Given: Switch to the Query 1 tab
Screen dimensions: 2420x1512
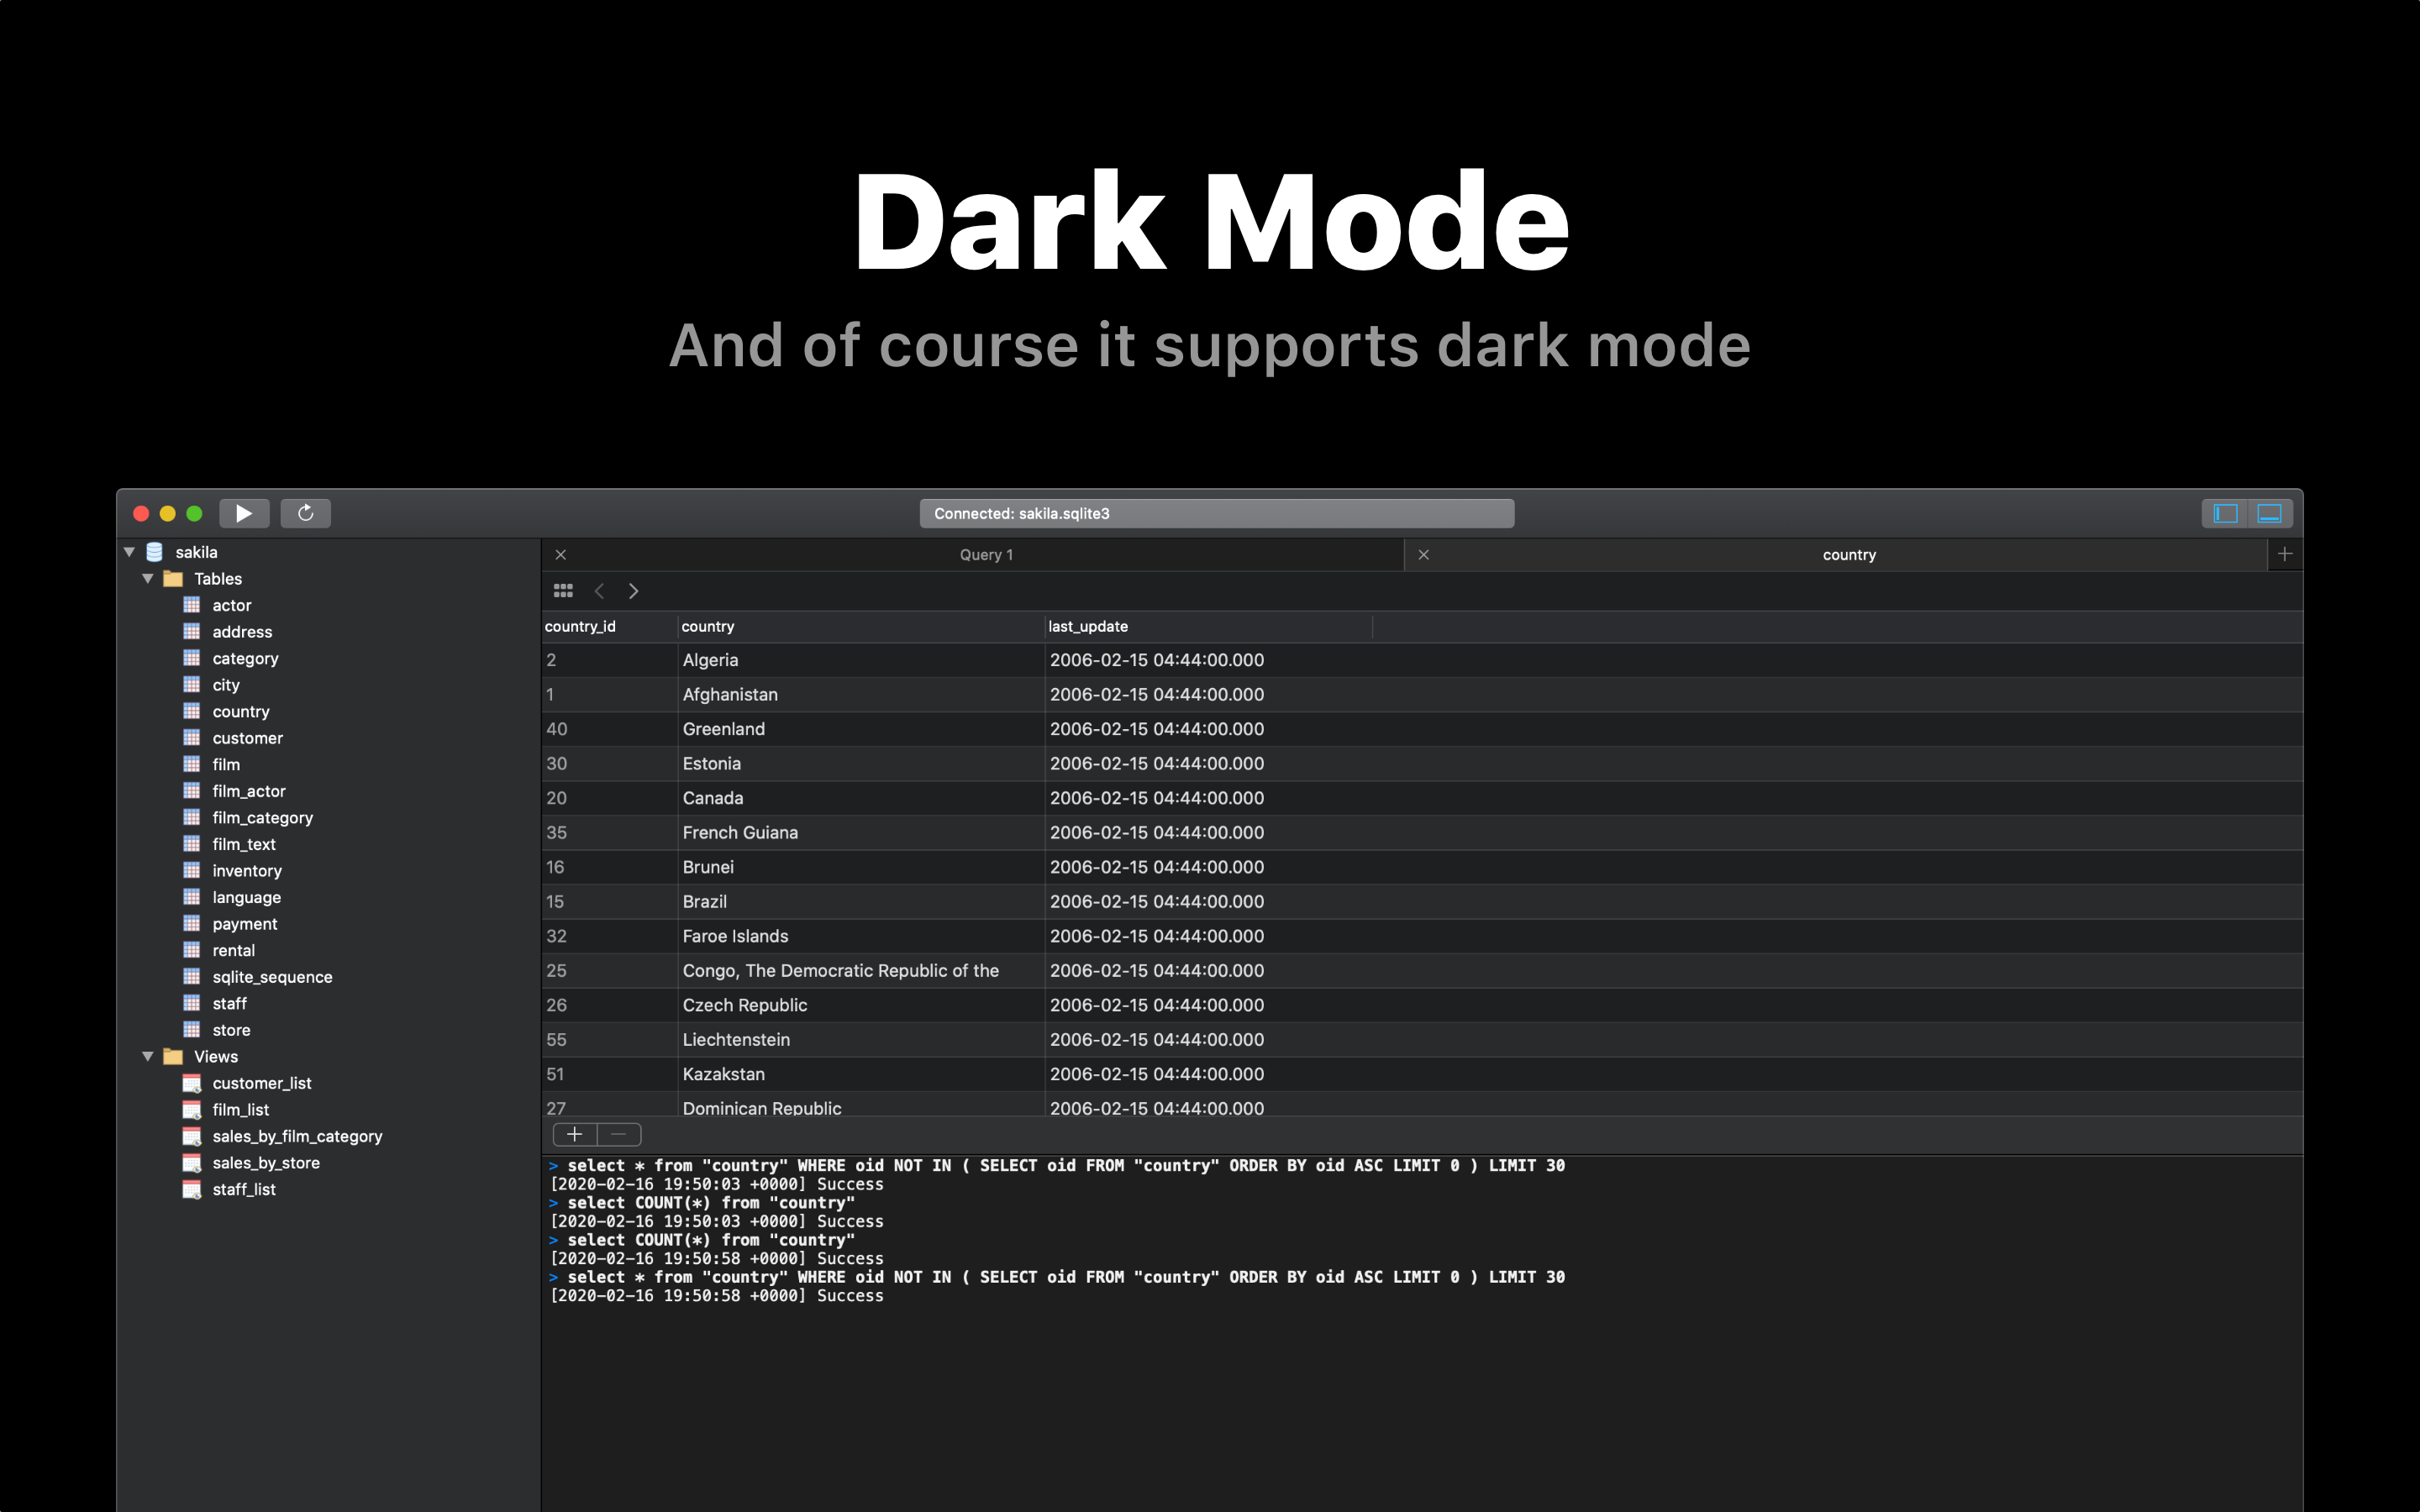Looking at the screenshot, I should coord(985,555).
